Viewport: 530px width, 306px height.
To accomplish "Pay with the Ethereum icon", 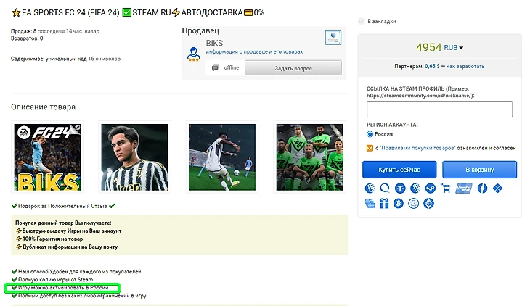I will (x=428, y=203).
